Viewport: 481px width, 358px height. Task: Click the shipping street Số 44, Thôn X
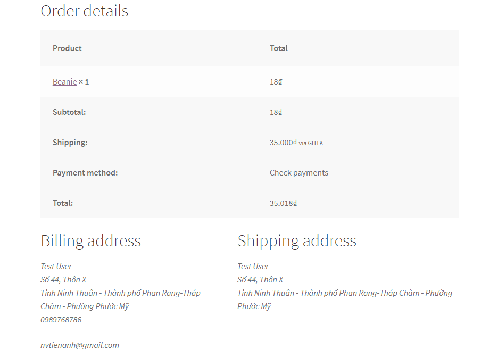click(260, 280)
